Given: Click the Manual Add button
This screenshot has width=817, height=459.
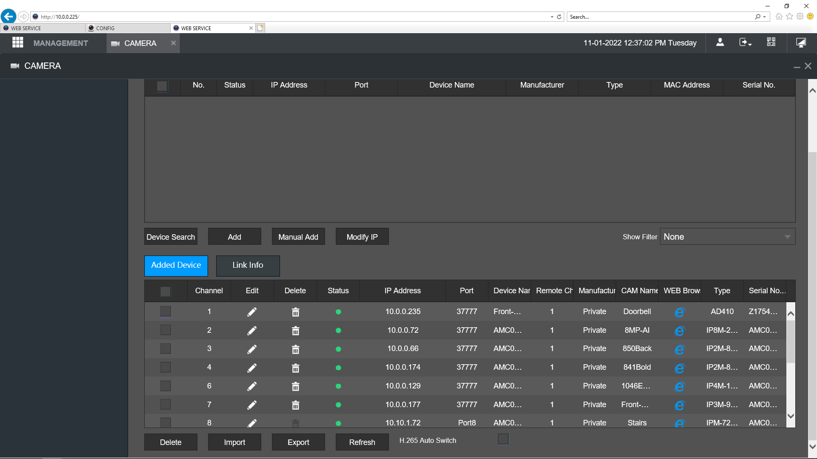Looking at the screenshot, I should [x=298, y=237].
